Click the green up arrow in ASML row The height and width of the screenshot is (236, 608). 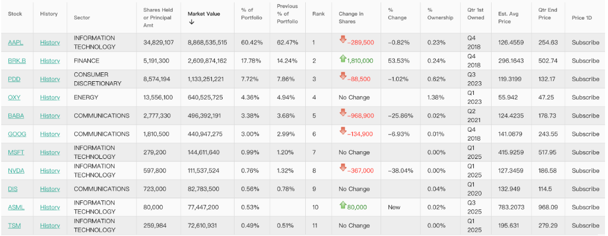click(x=343, y=205)
